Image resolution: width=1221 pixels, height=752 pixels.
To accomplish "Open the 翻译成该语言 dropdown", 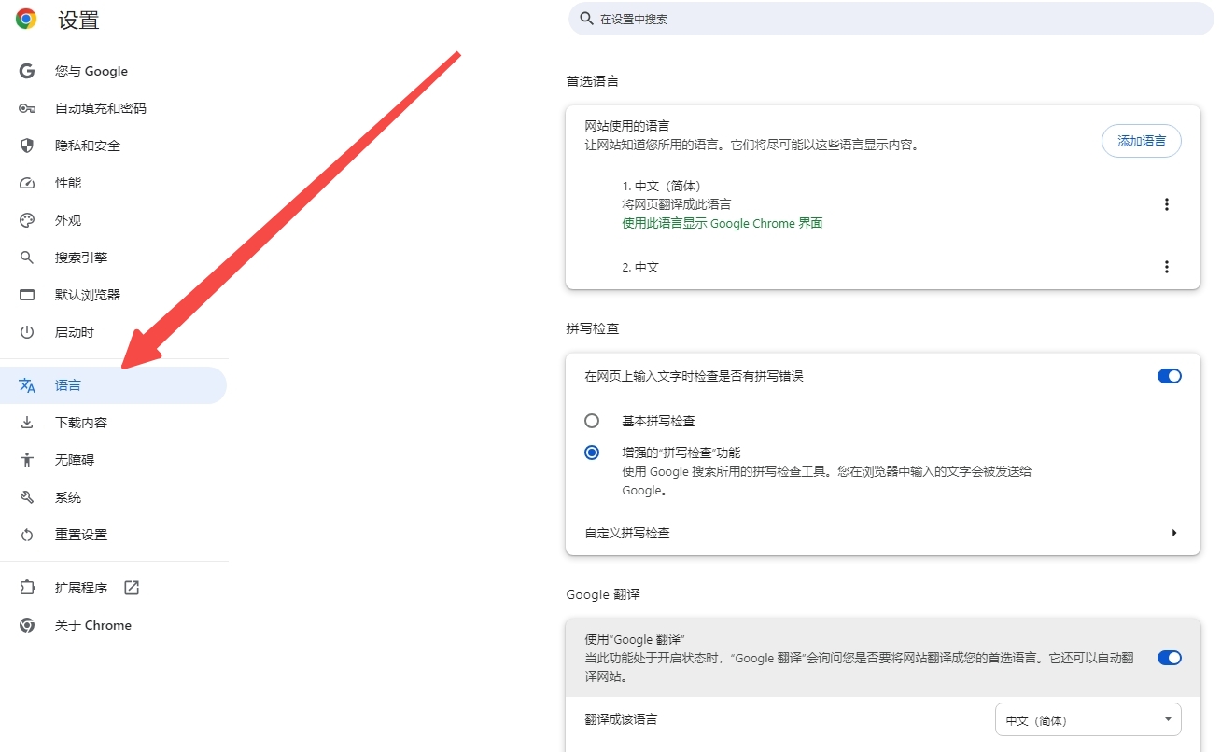I will coord(1088,720).
